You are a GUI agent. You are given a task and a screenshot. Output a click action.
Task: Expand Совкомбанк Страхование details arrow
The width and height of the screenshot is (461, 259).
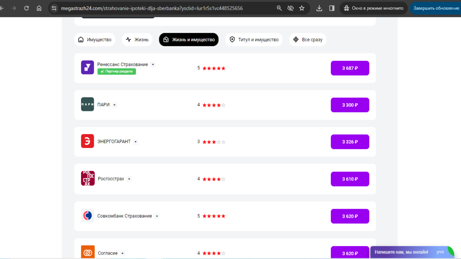[x=157, y=216]
